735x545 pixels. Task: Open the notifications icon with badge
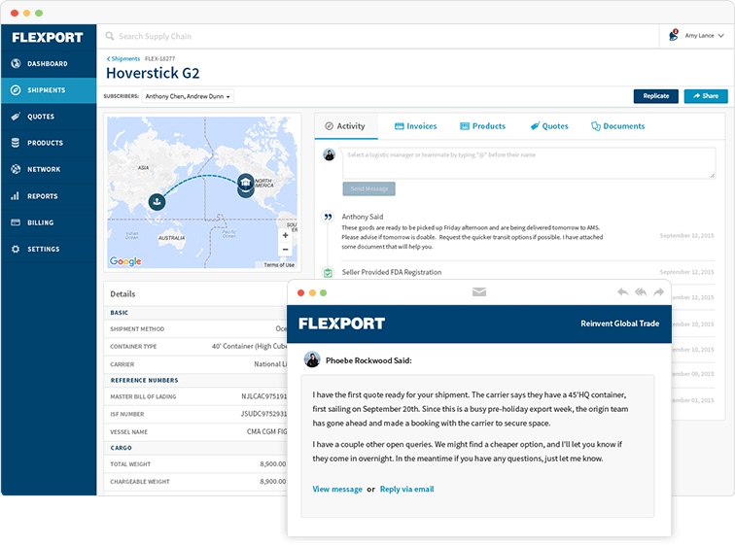(x=674, y=35)
